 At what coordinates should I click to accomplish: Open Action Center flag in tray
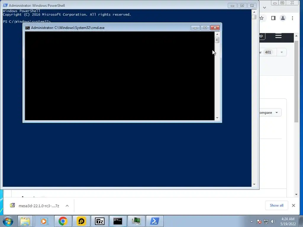(x=259, y=221)
